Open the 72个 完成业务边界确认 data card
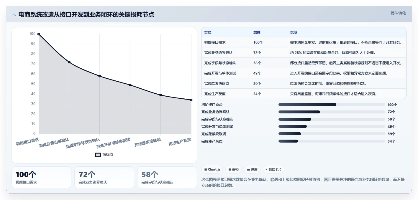The image size is (418, 200). click(x=104, y=177)
